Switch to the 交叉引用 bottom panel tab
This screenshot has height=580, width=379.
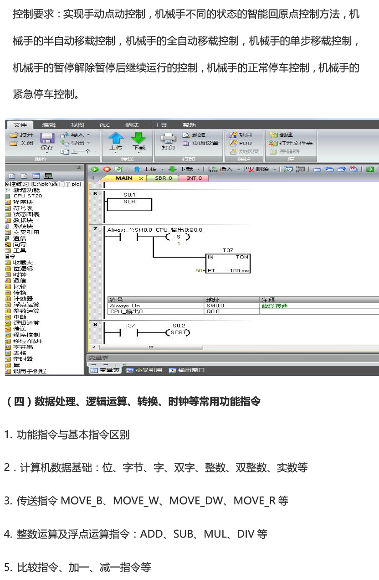point(144,370)
